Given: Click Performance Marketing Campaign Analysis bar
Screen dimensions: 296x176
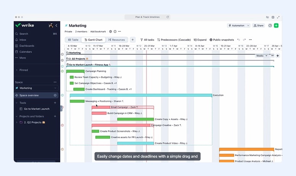Looking at the screenshot, I should coord(227,155).
